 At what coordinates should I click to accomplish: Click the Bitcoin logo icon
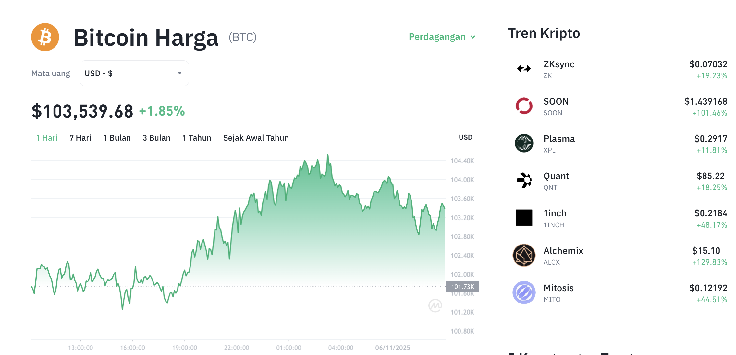click(45, 37)
